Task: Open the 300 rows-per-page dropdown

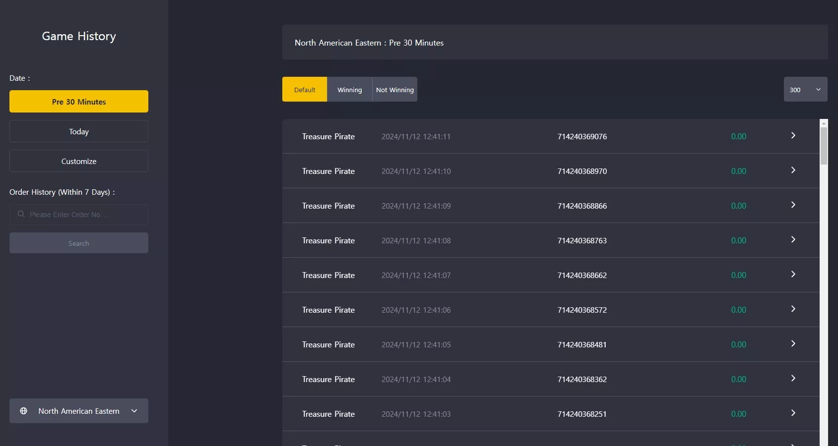Action: pyautogui.click(x=805, y=89)
